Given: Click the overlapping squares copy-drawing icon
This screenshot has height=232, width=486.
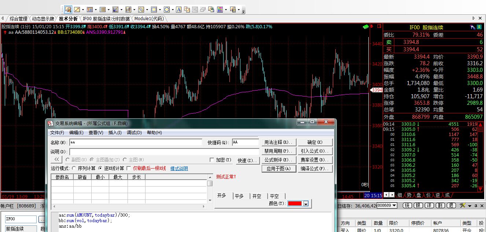Looking at the screenshot, I should [x=187, y=10].
